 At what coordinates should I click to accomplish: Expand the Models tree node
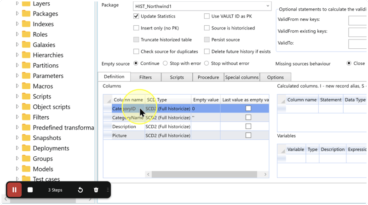(17, 169)
